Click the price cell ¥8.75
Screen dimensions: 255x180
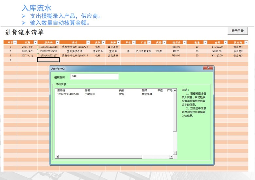coord(177,51)
